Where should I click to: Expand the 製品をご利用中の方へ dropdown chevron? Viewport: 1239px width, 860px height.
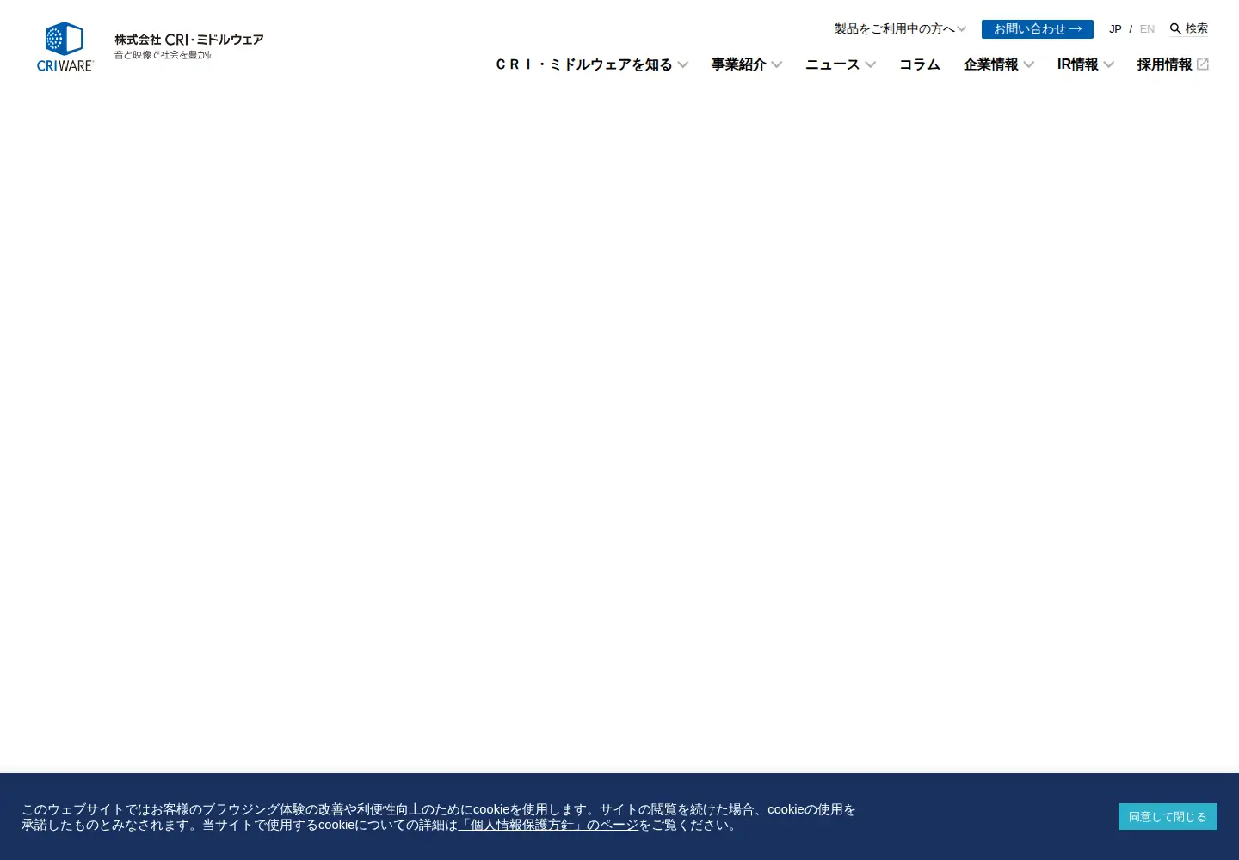pos(961,29)
